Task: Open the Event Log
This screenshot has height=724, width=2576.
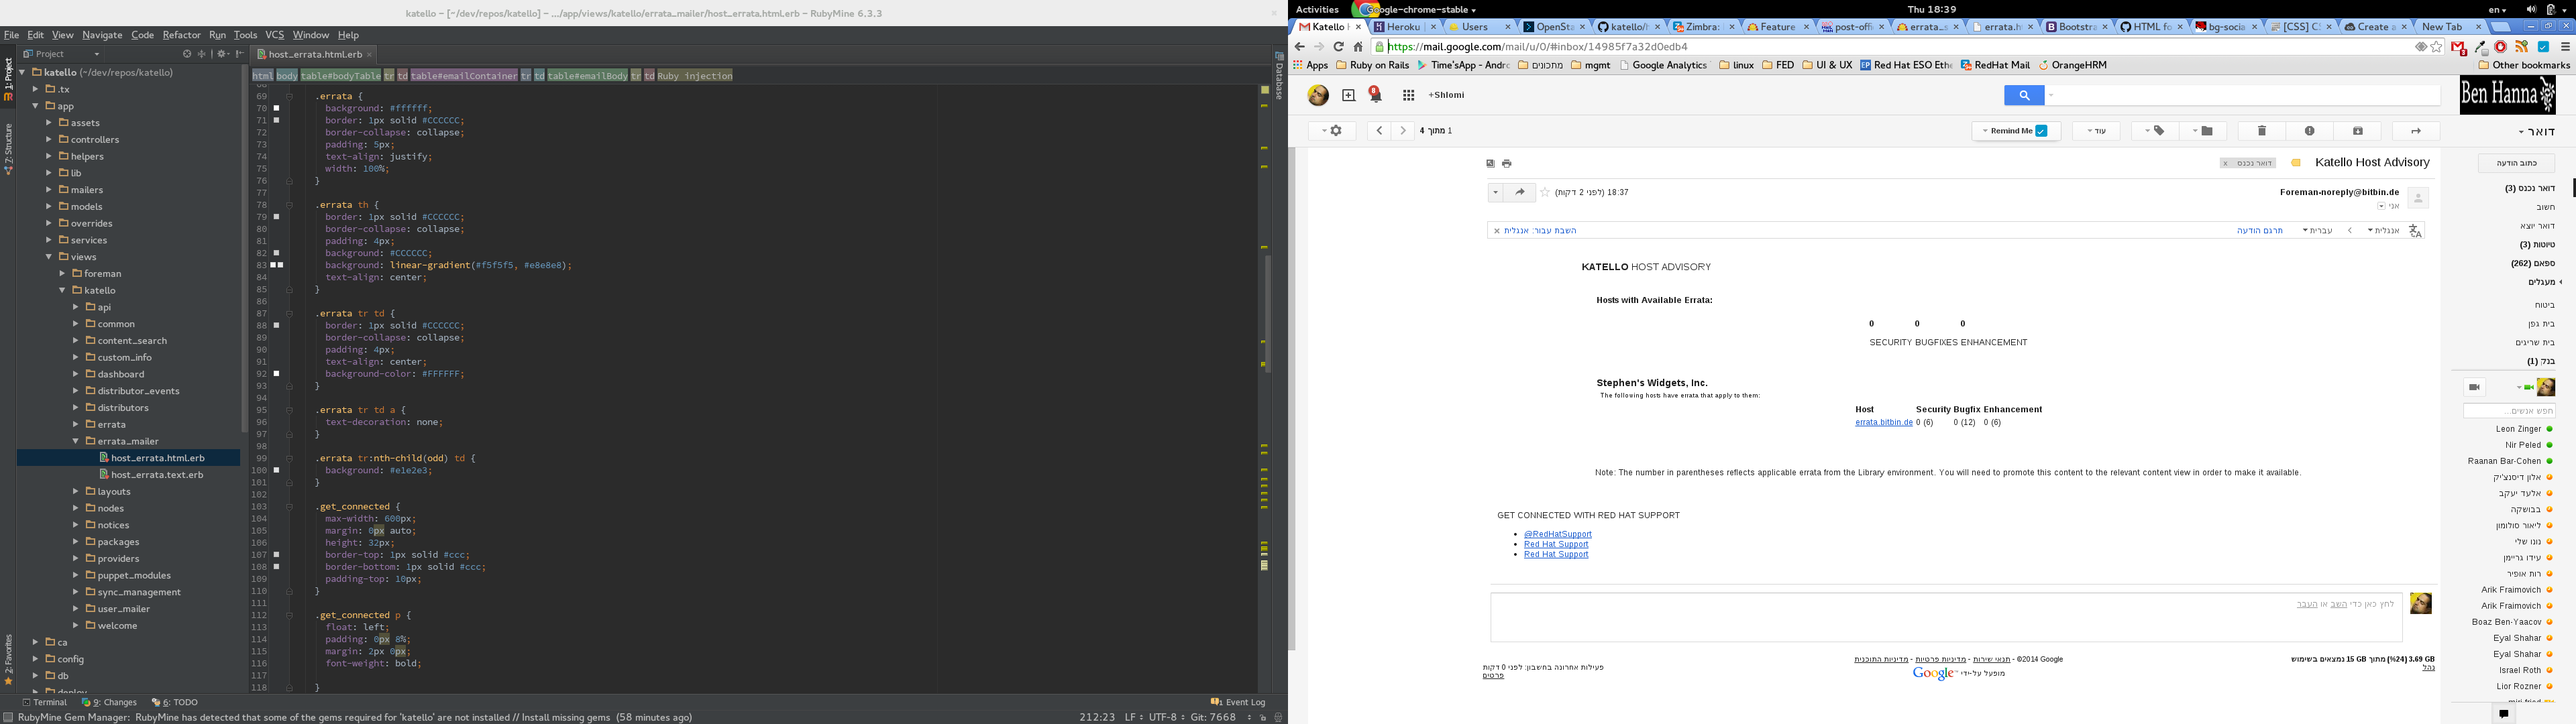Action: (1238, 702)
